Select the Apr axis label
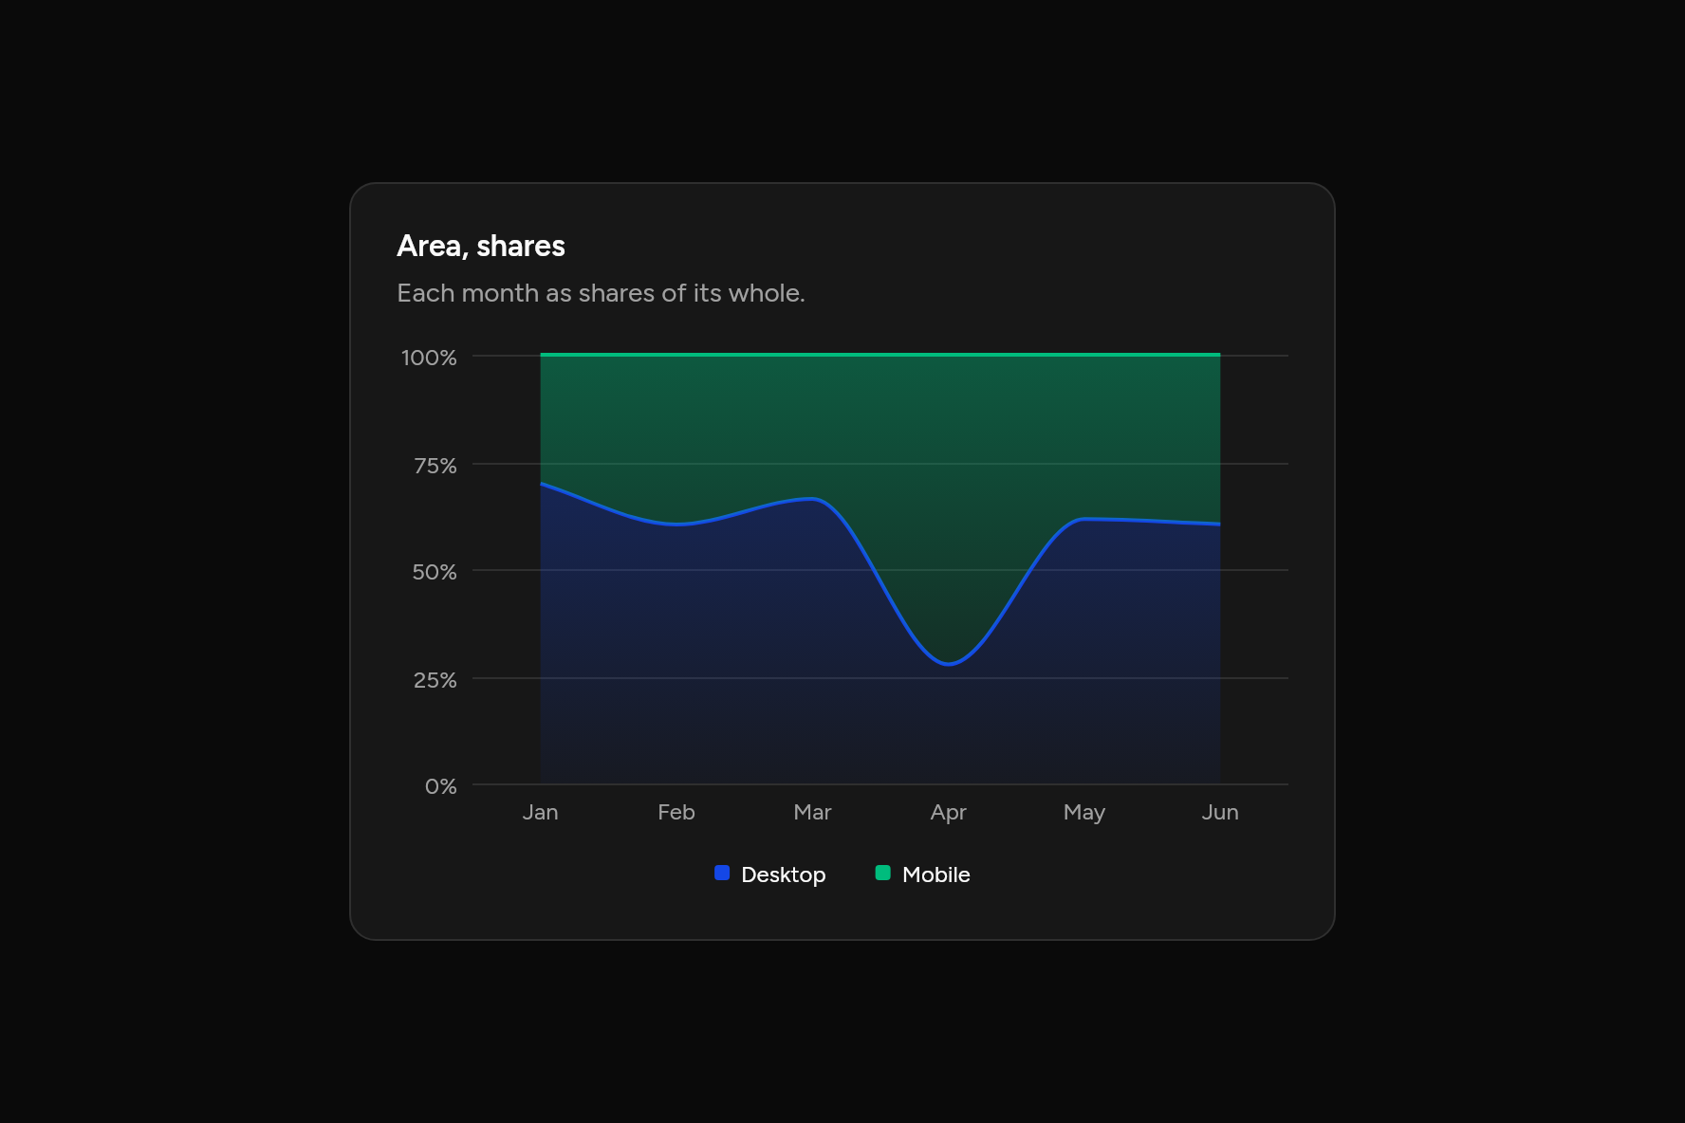Image resolution: width=1685 pixels, height=1123 pixels. click(x=948, y=812)
